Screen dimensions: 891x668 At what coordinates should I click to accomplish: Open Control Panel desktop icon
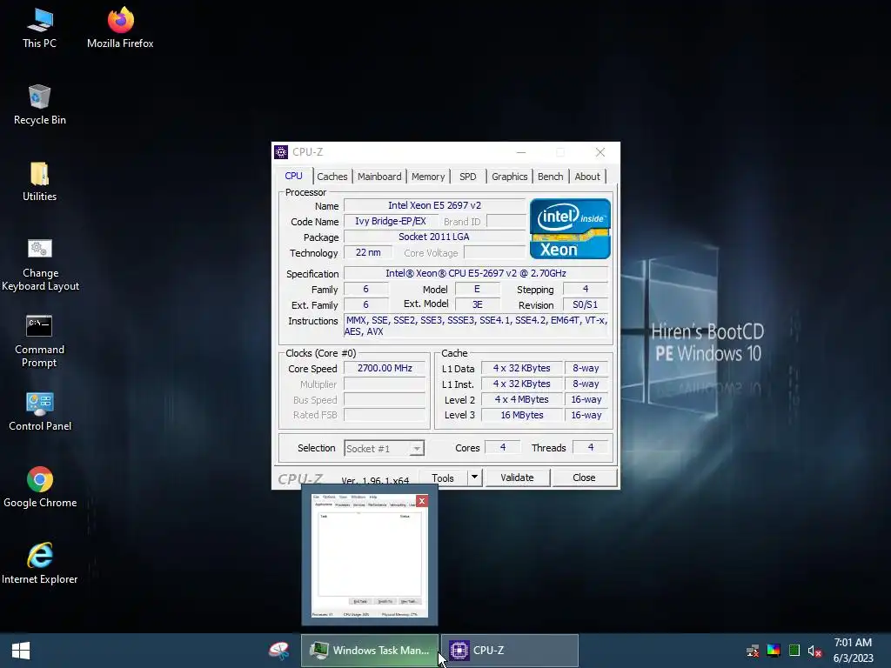point(40,411)
